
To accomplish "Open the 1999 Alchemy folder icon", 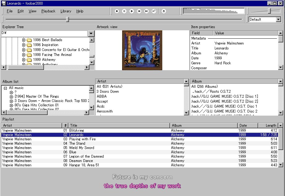I will pyautogui.click(x=29, y=60).
